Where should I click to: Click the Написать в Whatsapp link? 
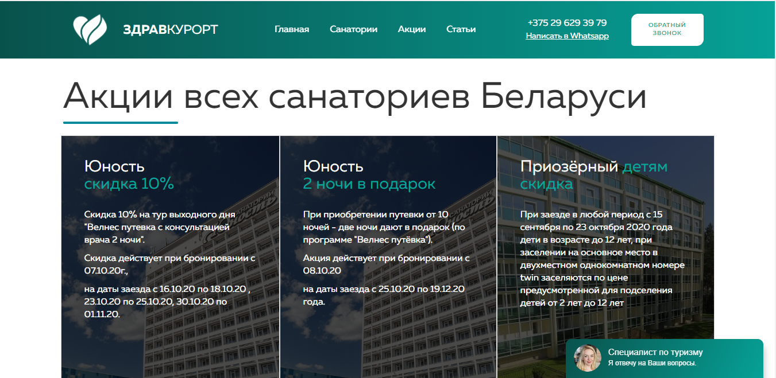(567, 36)
